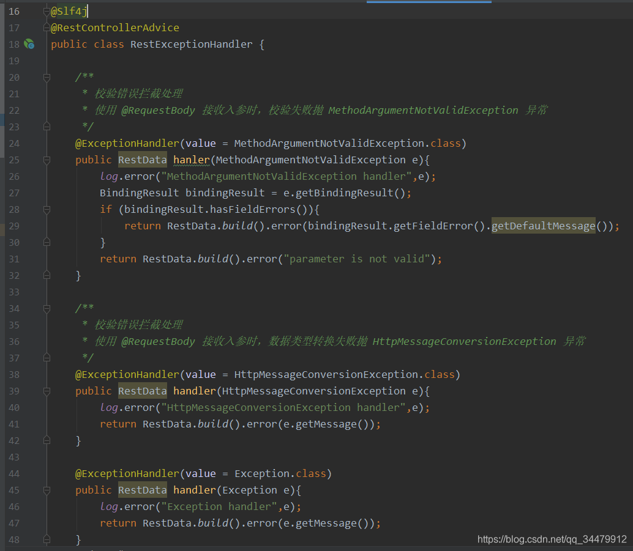This screenshot has width=633, height=551.
Task: Click the fold end marker at line 42
Action: (47, 440)
